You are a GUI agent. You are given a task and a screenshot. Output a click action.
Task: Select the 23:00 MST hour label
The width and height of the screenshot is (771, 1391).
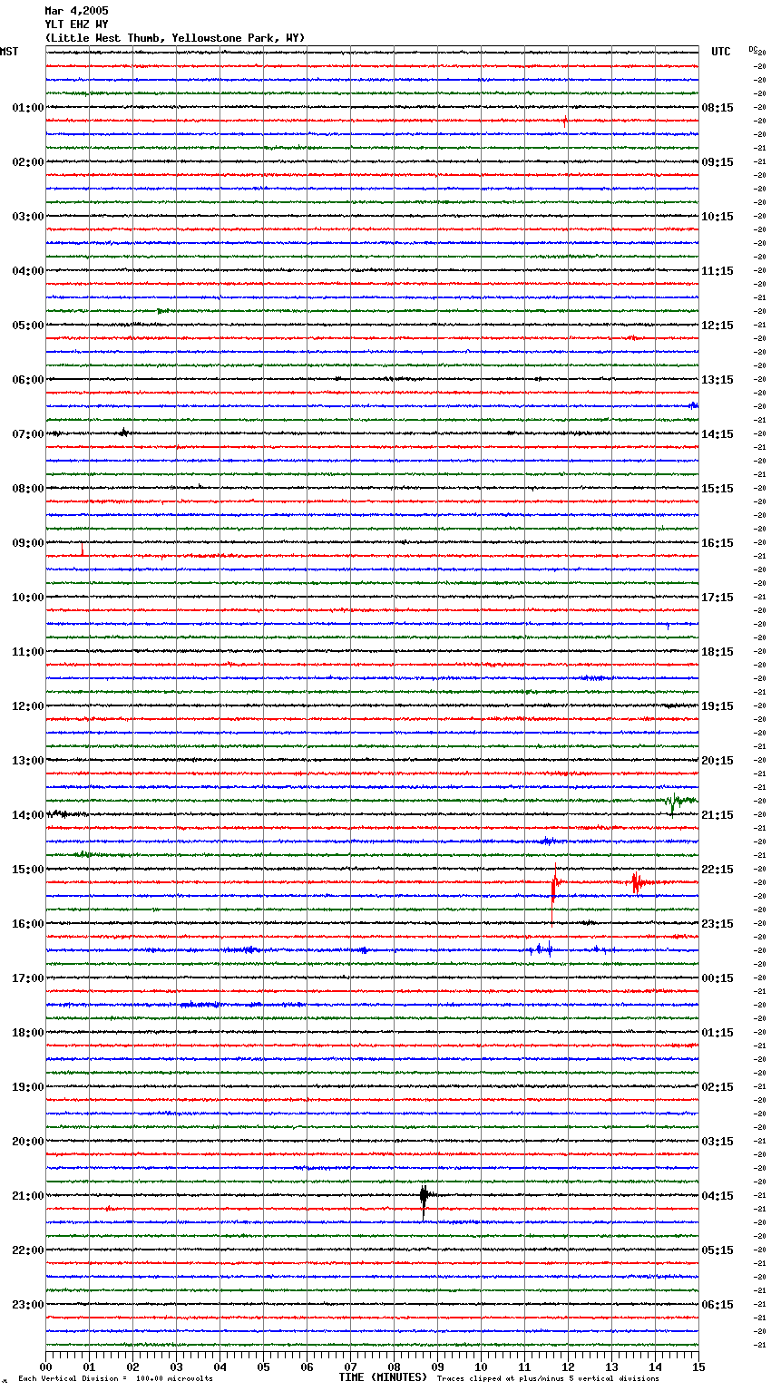27,1305
